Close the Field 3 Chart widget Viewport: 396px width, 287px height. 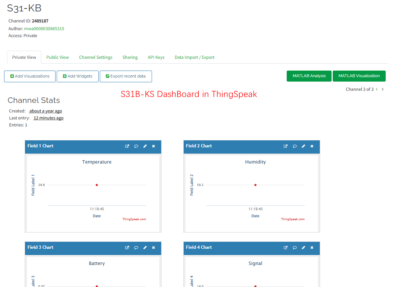click(153, 248)
